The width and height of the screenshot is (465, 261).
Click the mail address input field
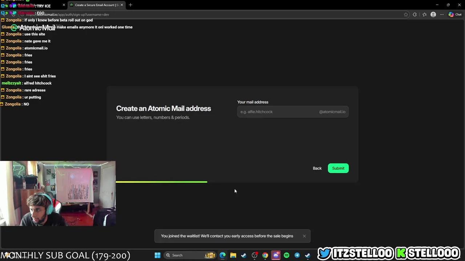[x=293, y=112]
